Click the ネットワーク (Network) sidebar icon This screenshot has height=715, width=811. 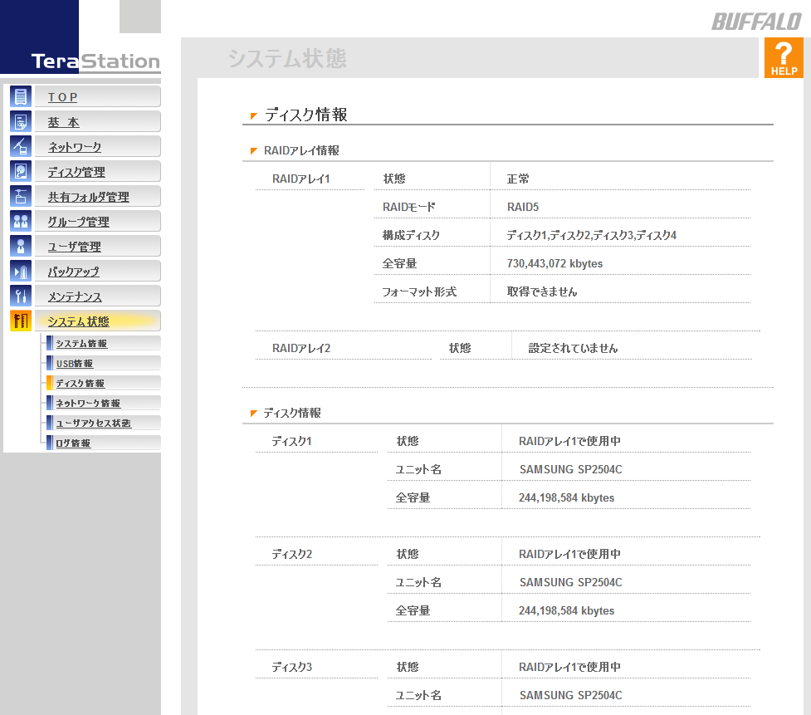click(20, 145)
